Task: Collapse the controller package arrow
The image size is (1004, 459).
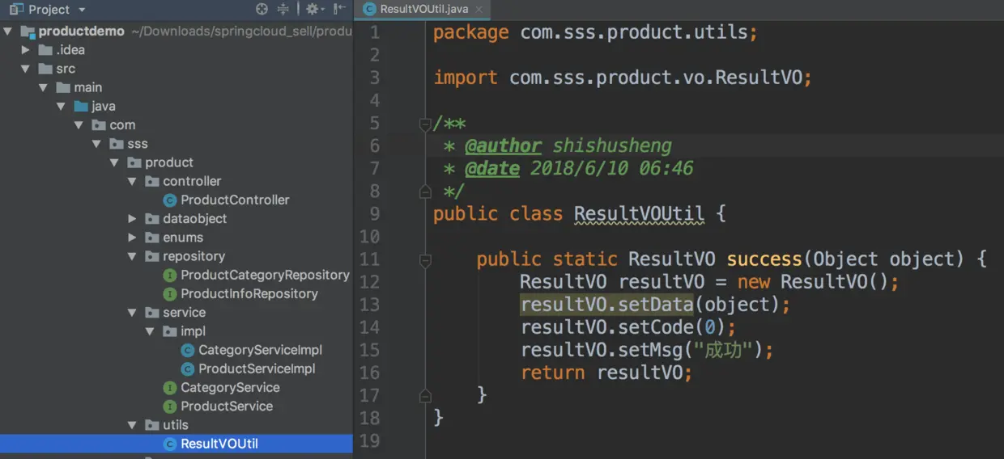Action: 133,181
